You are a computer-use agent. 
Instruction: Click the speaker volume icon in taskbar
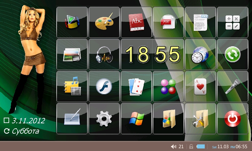point(174,147)
